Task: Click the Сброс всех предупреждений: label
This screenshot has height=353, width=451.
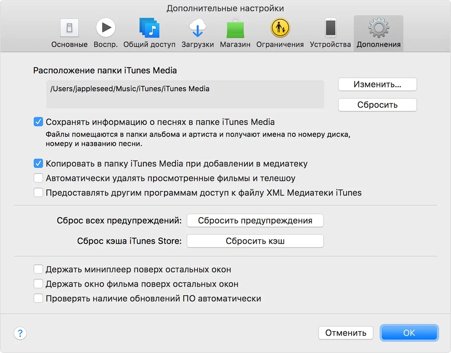Action: click(119, 221)
